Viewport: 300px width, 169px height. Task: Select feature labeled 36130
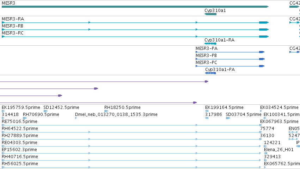(x=267, y=136)
